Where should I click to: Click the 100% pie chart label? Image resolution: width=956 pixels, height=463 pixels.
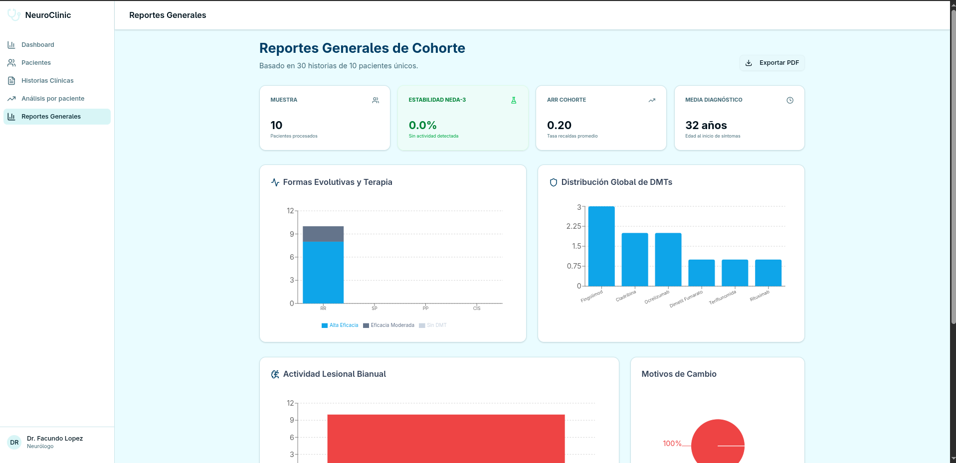pyautogui.click(x=672, y=444)
